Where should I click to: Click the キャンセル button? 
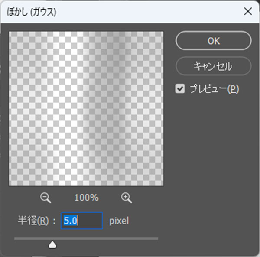coord(213,66)
